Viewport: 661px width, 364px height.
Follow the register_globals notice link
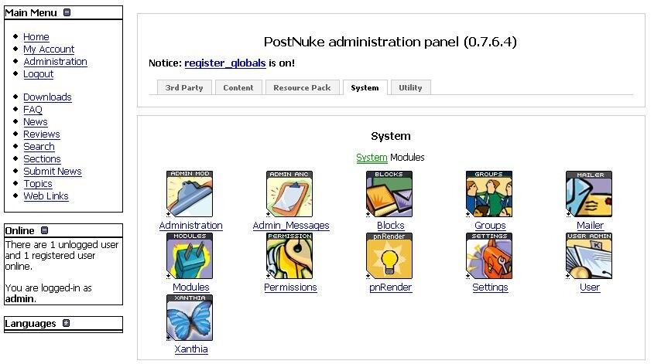click(225, 63)
